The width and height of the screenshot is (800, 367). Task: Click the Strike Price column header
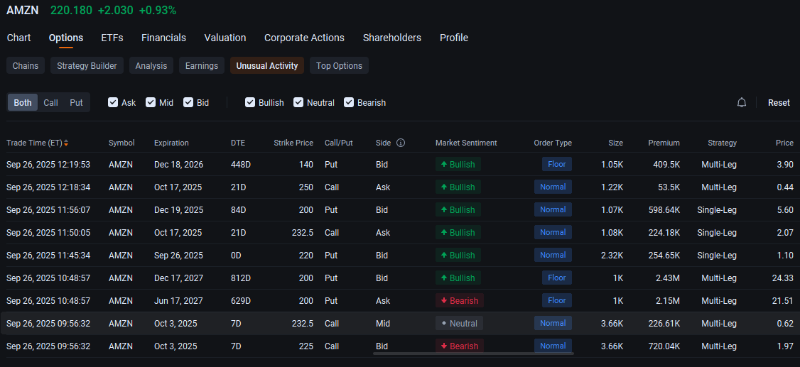293,143
